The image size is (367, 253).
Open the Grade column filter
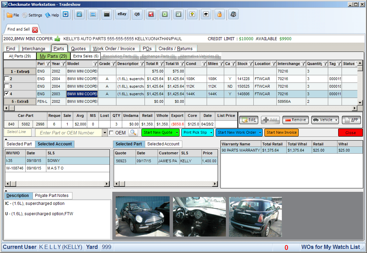[x=113, y=64]
